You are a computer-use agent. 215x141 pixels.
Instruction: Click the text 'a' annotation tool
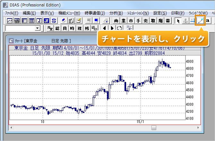pos(208,21)
